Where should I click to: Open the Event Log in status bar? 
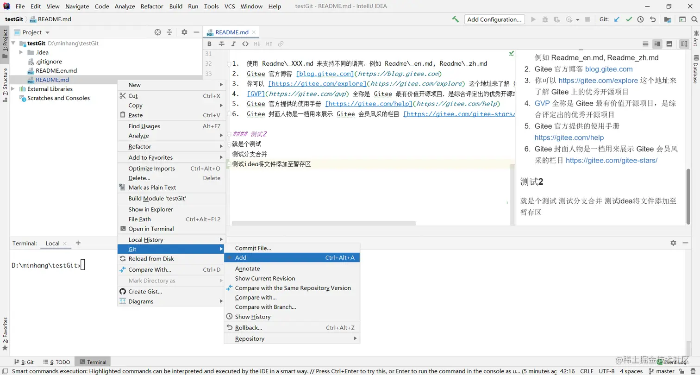[671, 362]
